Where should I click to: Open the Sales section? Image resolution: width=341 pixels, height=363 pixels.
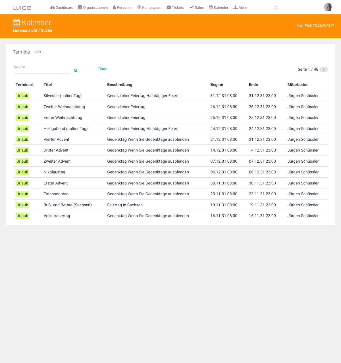pos(196,8)
